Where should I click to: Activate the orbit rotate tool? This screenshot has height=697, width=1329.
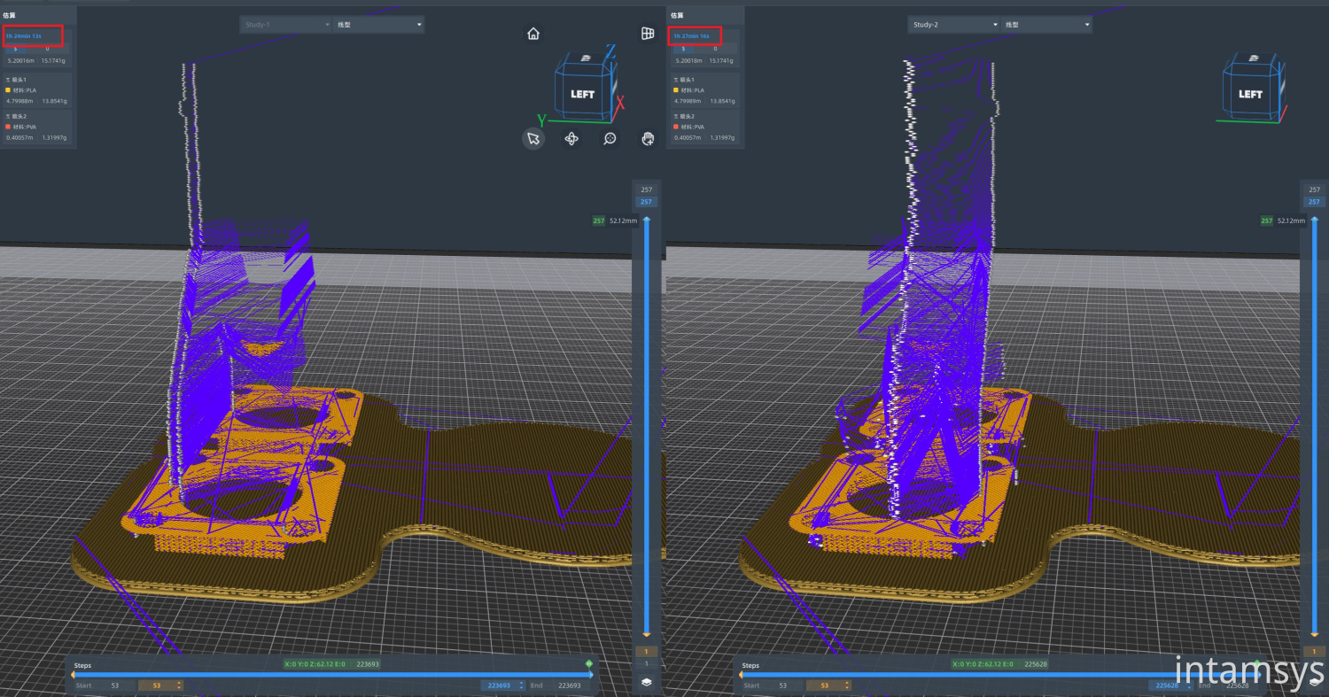(x=571, y=138)
